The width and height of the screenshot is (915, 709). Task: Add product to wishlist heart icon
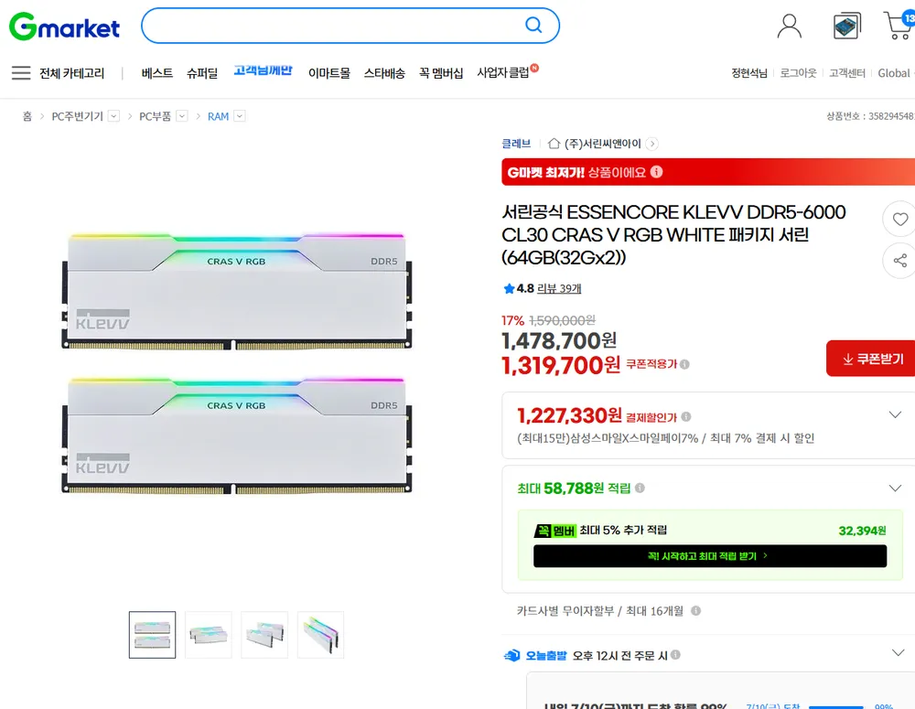pyautogui.click(x=899, y=219)
